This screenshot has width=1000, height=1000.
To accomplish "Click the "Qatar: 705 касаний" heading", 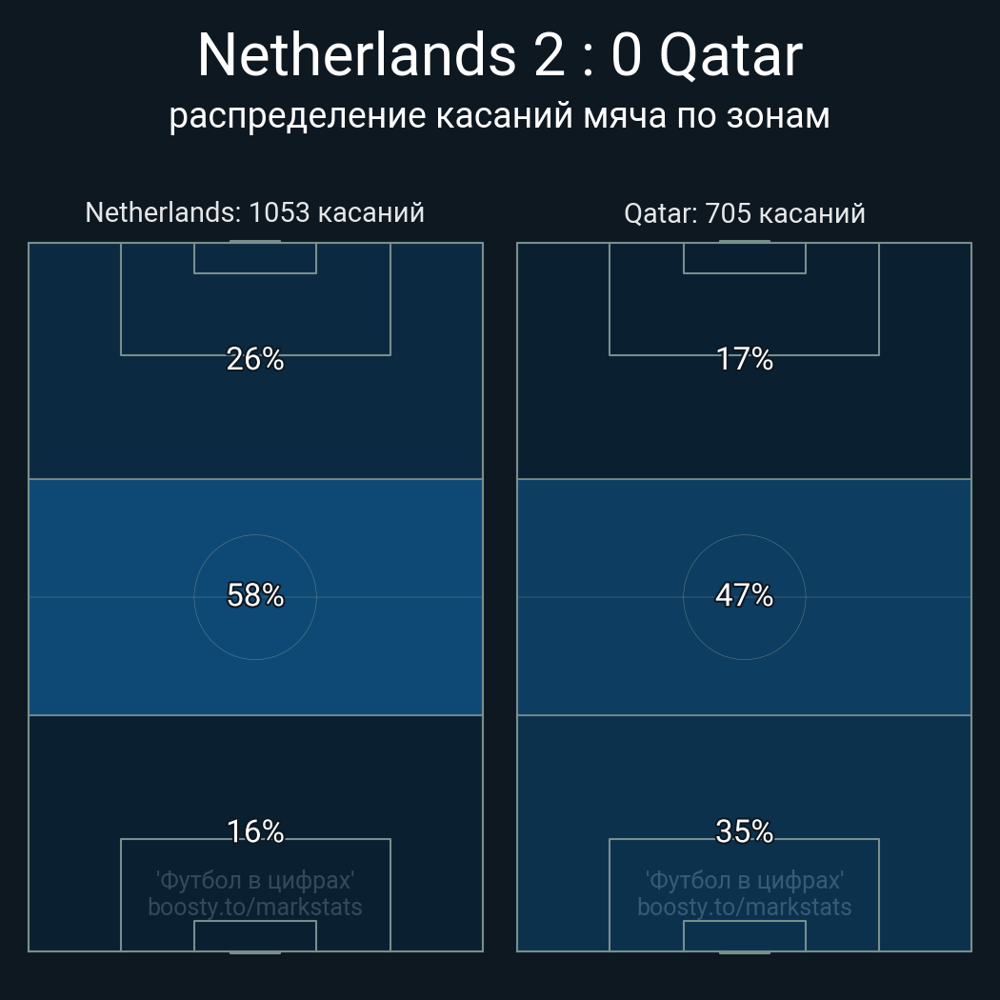I will pyautogui.click(x=744, y=213).
